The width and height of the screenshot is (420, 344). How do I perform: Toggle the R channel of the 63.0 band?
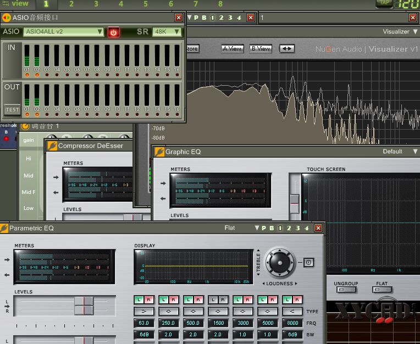click(149, 300)
